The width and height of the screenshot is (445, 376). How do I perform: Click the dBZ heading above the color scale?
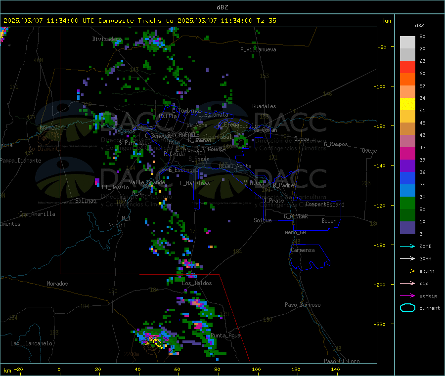coord(419,26)
